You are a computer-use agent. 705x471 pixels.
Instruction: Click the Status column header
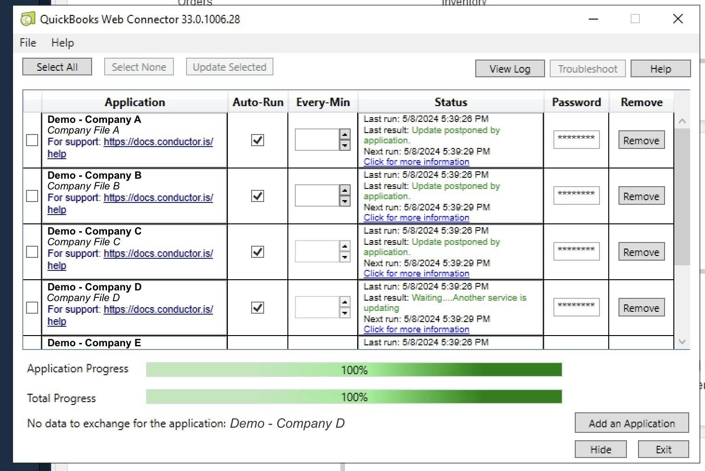451,102
